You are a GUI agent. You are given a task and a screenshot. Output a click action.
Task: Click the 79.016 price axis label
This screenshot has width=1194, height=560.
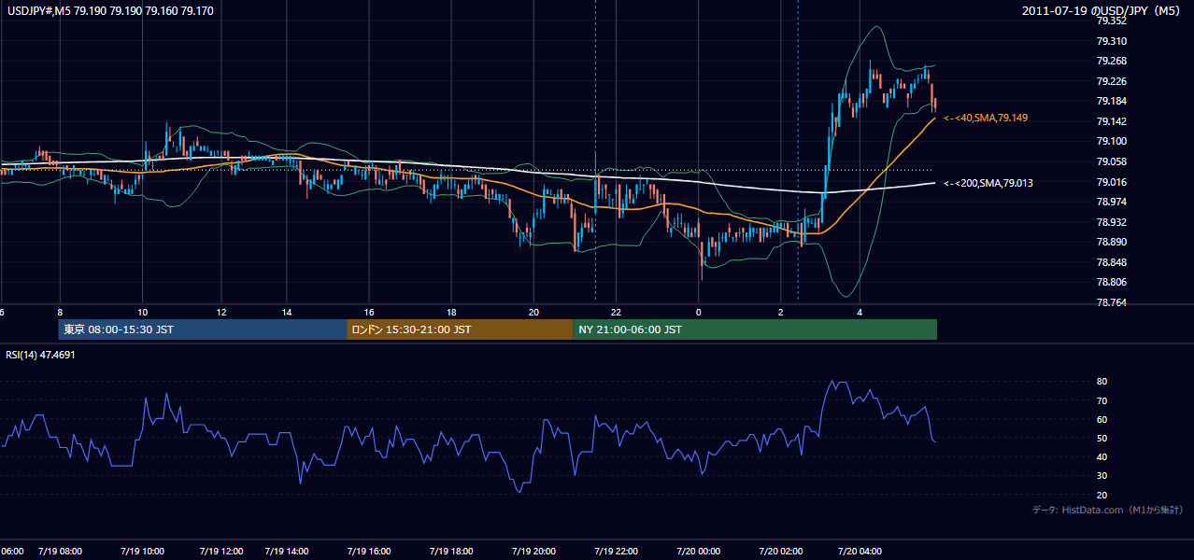click(1113, 182)
